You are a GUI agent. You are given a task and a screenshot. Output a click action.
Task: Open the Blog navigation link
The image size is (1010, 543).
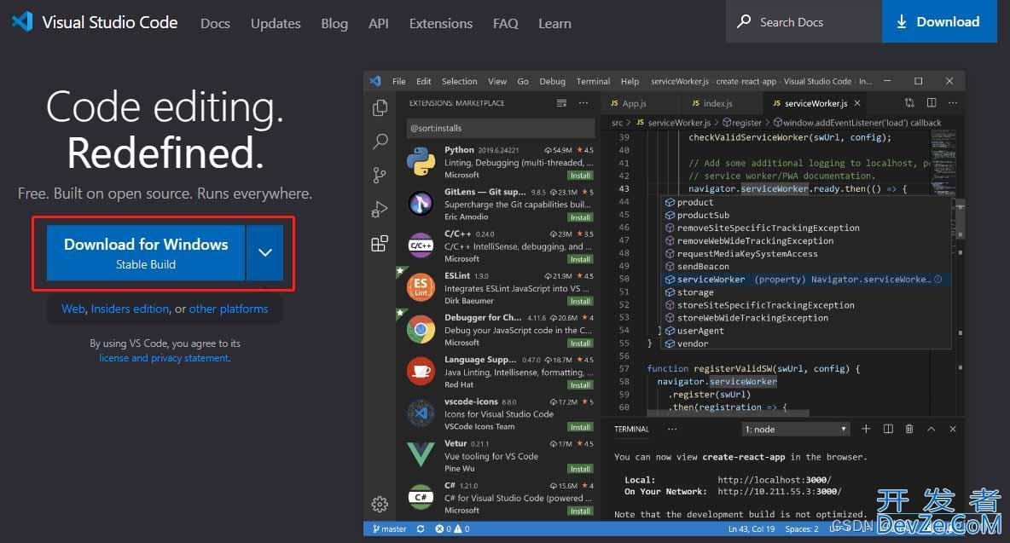(334, 23)
